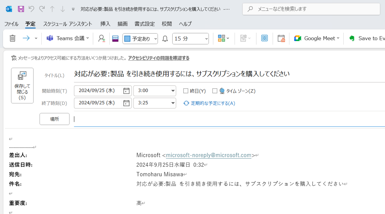Open the Google Meet menu
Screen dimensions: 385x214
[x=316, y=38]
